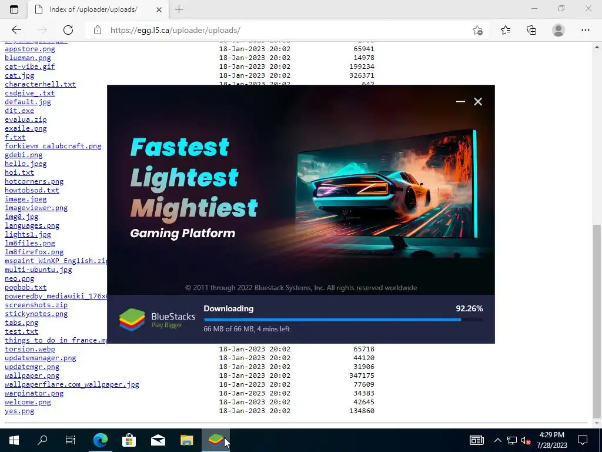This screenshot has width=602, height=452.
Task: Open Edge Settings and more menu
Action: point(585,30)
